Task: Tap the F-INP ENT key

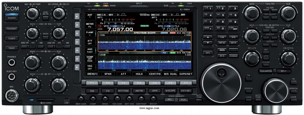Action: (233, 28)
